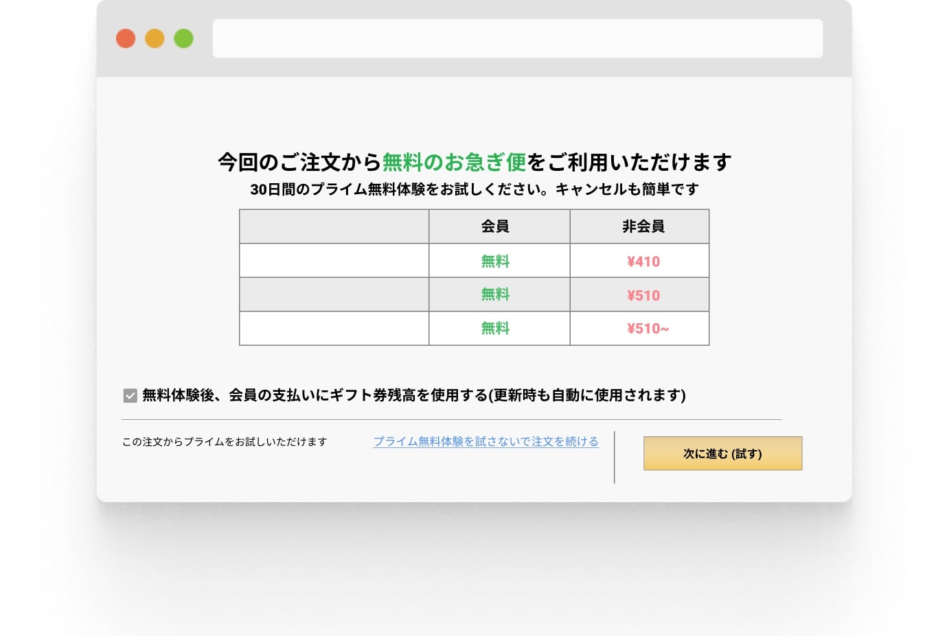The width and height of the screenshot is (949, 636).
Task: Click the red close window button
Action: 126,38
